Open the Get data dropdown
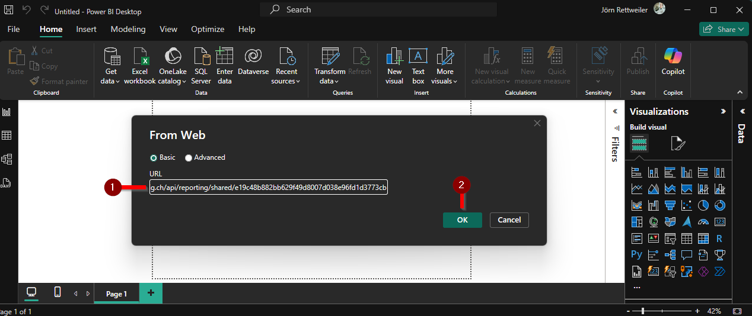Image resolution: width=752 pixels, height=316 pixels. click(111, 66)
